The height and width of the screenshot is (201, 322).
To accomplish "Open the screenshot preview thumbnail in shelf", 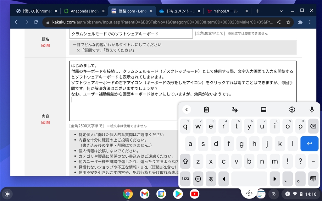I will pos(261,194).
